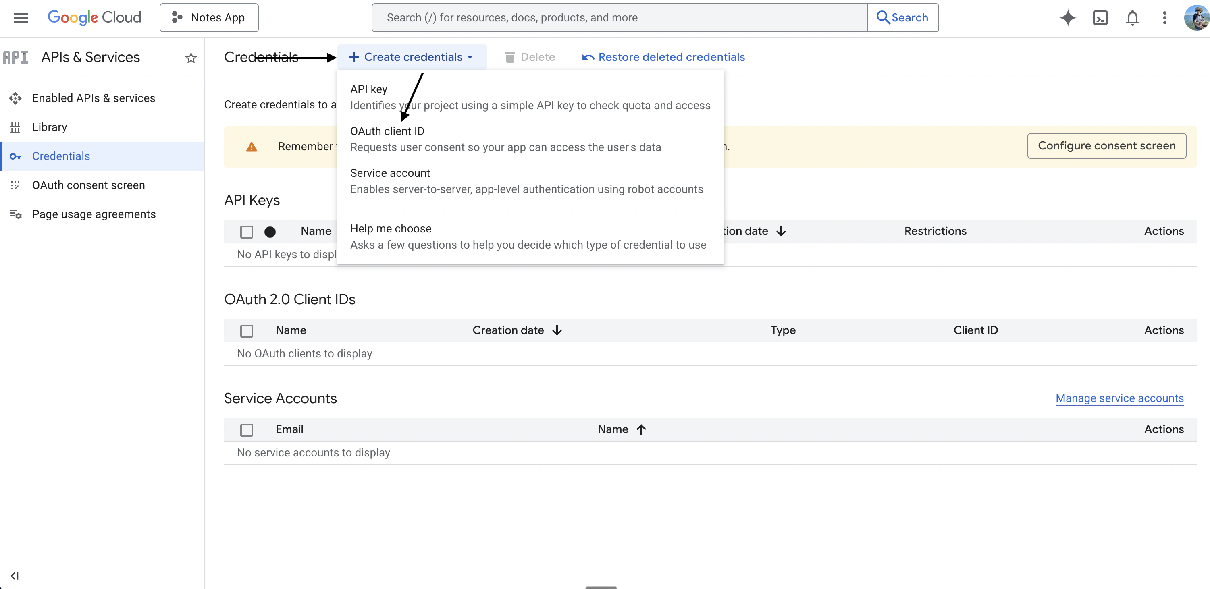Open the three-dot settings and utilities menu
Screen dimensions: 1210x589
coord(1164,18)
